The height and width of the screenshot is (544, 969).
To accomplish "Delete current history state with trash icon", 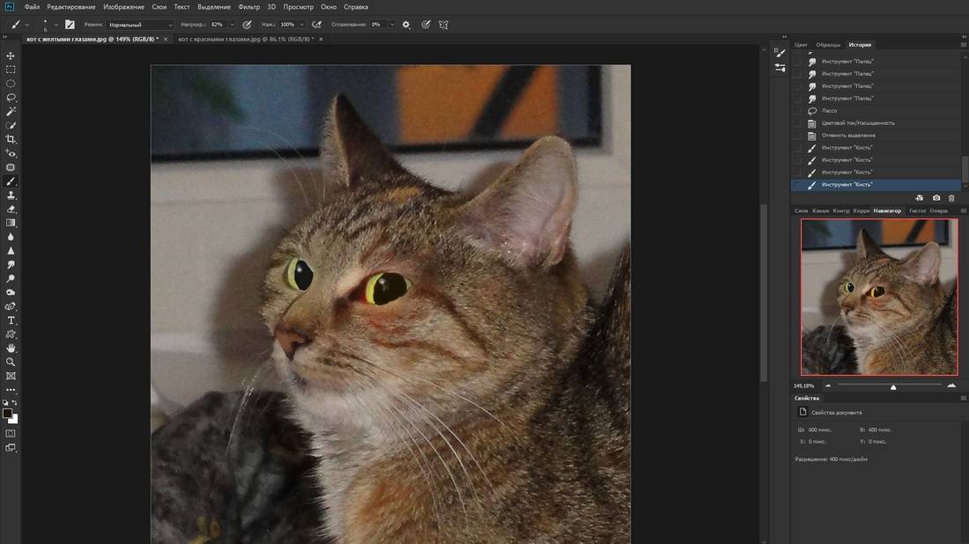I will point(951,198).
